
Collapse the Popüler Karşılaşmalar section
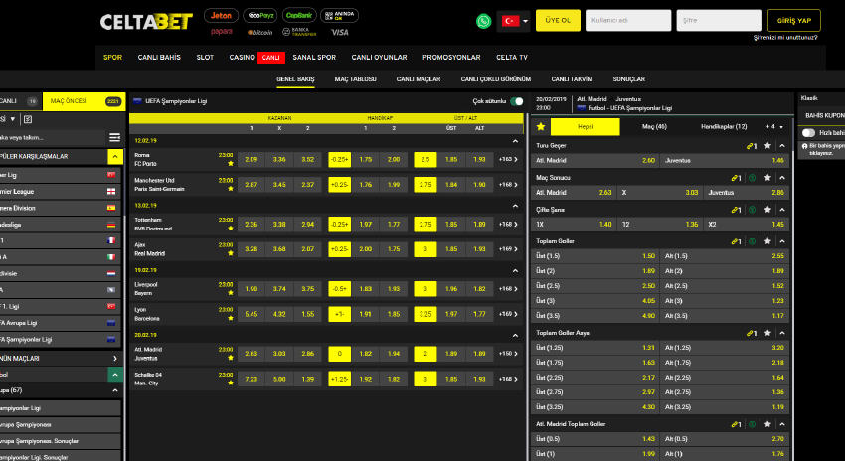(115, 157)
